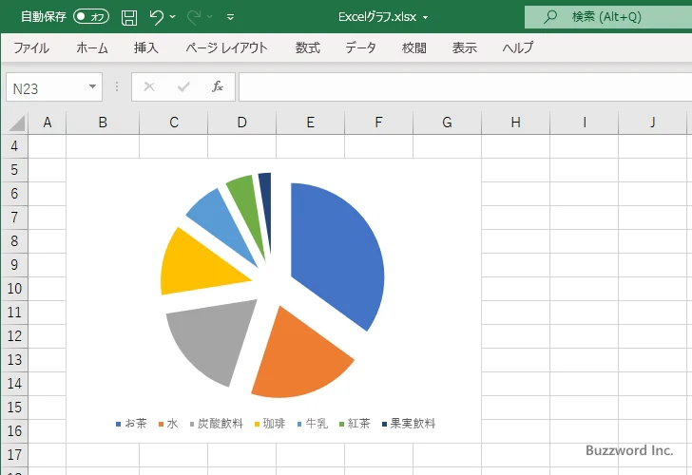Click the Redo arrow icon
Image resolution: width=692 pixels, height=475 pixels.
point(194,17)
